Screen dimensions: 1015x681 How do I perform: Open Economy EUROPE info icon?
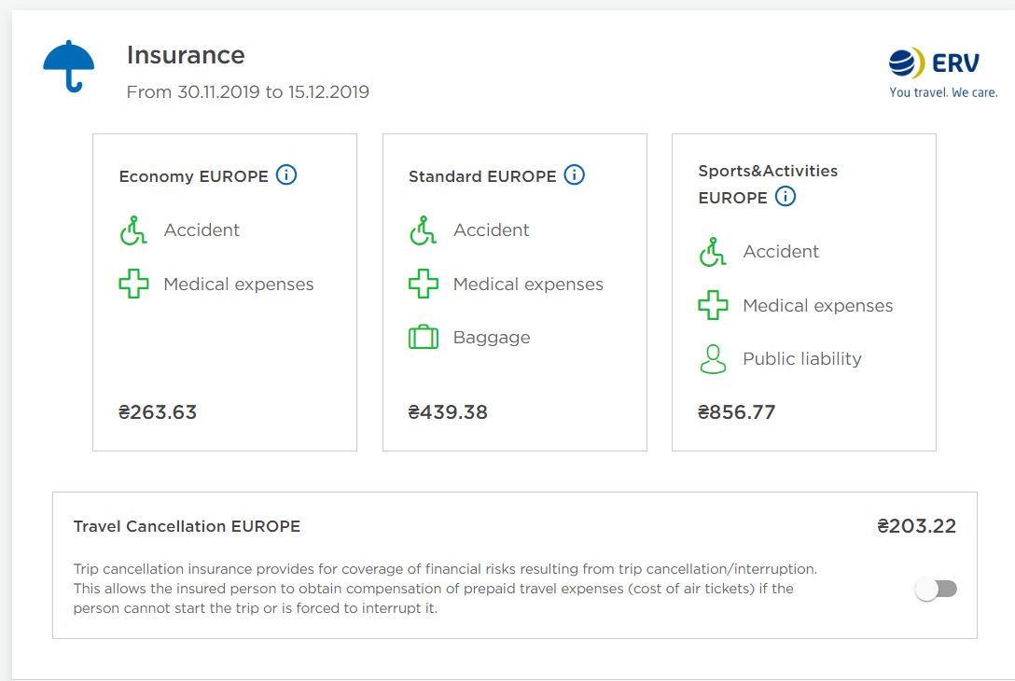(x=286, y=175)
